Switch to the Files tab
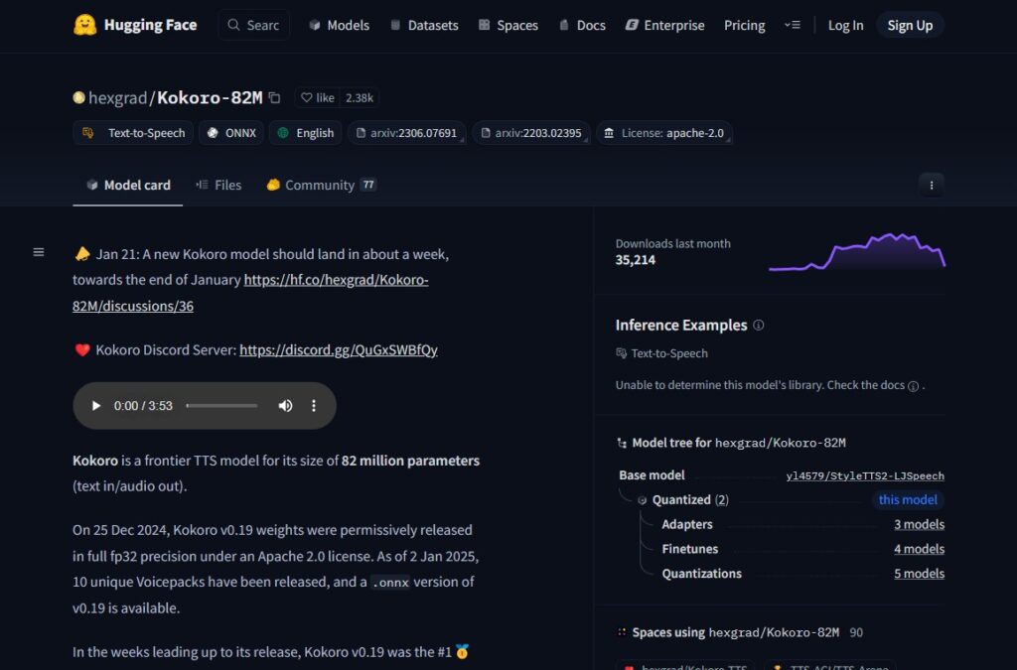The image size is (1017, 670). coord(218,185)
